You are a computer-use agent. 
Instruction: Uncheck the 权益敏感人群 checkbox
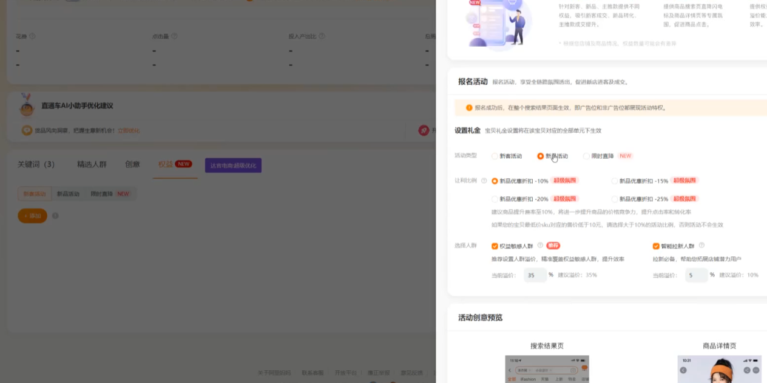tap(495, 246)
